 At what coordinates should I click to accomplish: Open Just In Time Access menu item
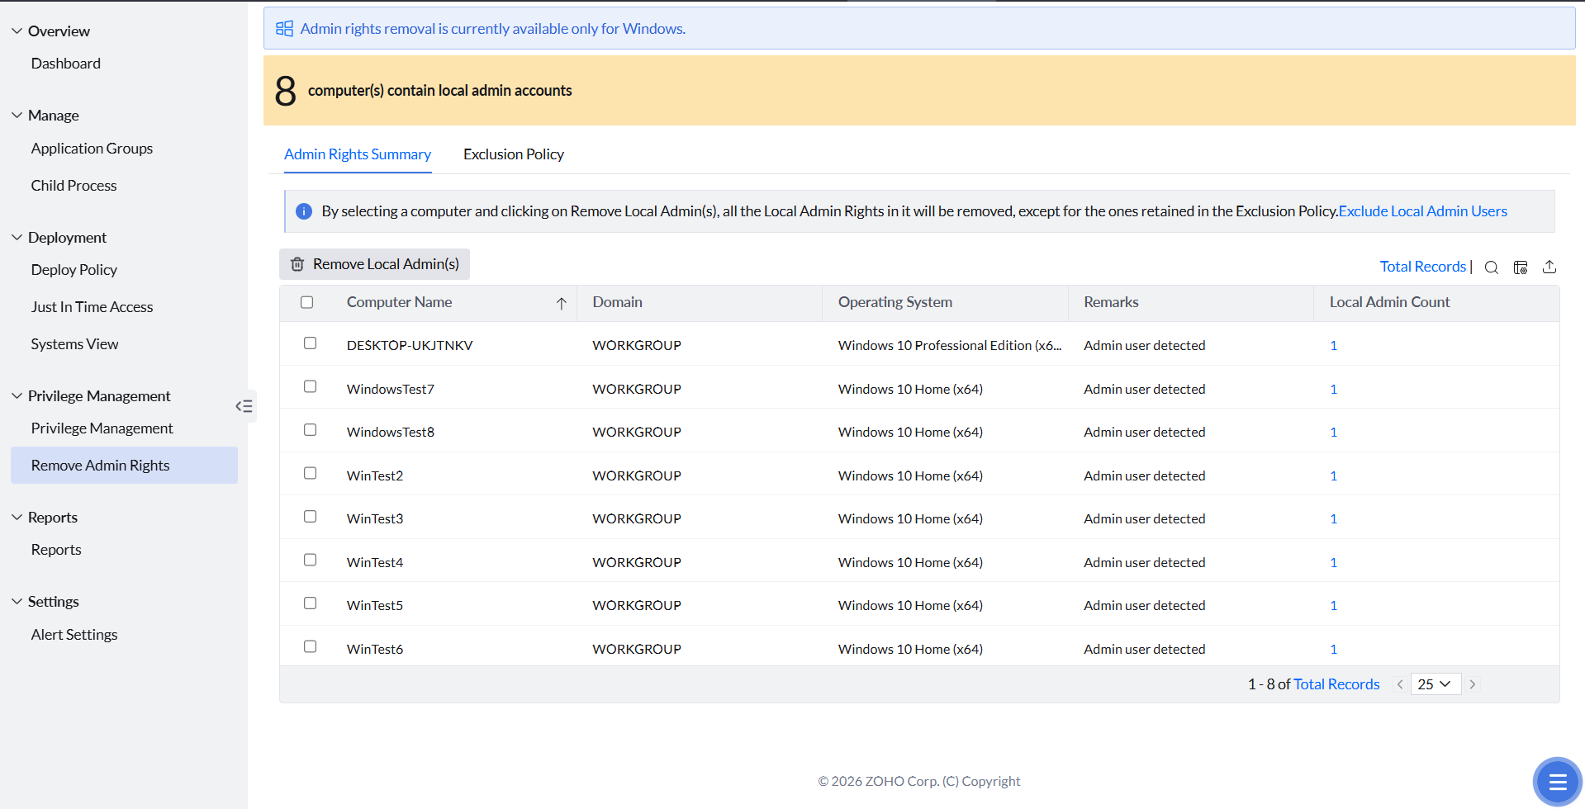(92, 307)
